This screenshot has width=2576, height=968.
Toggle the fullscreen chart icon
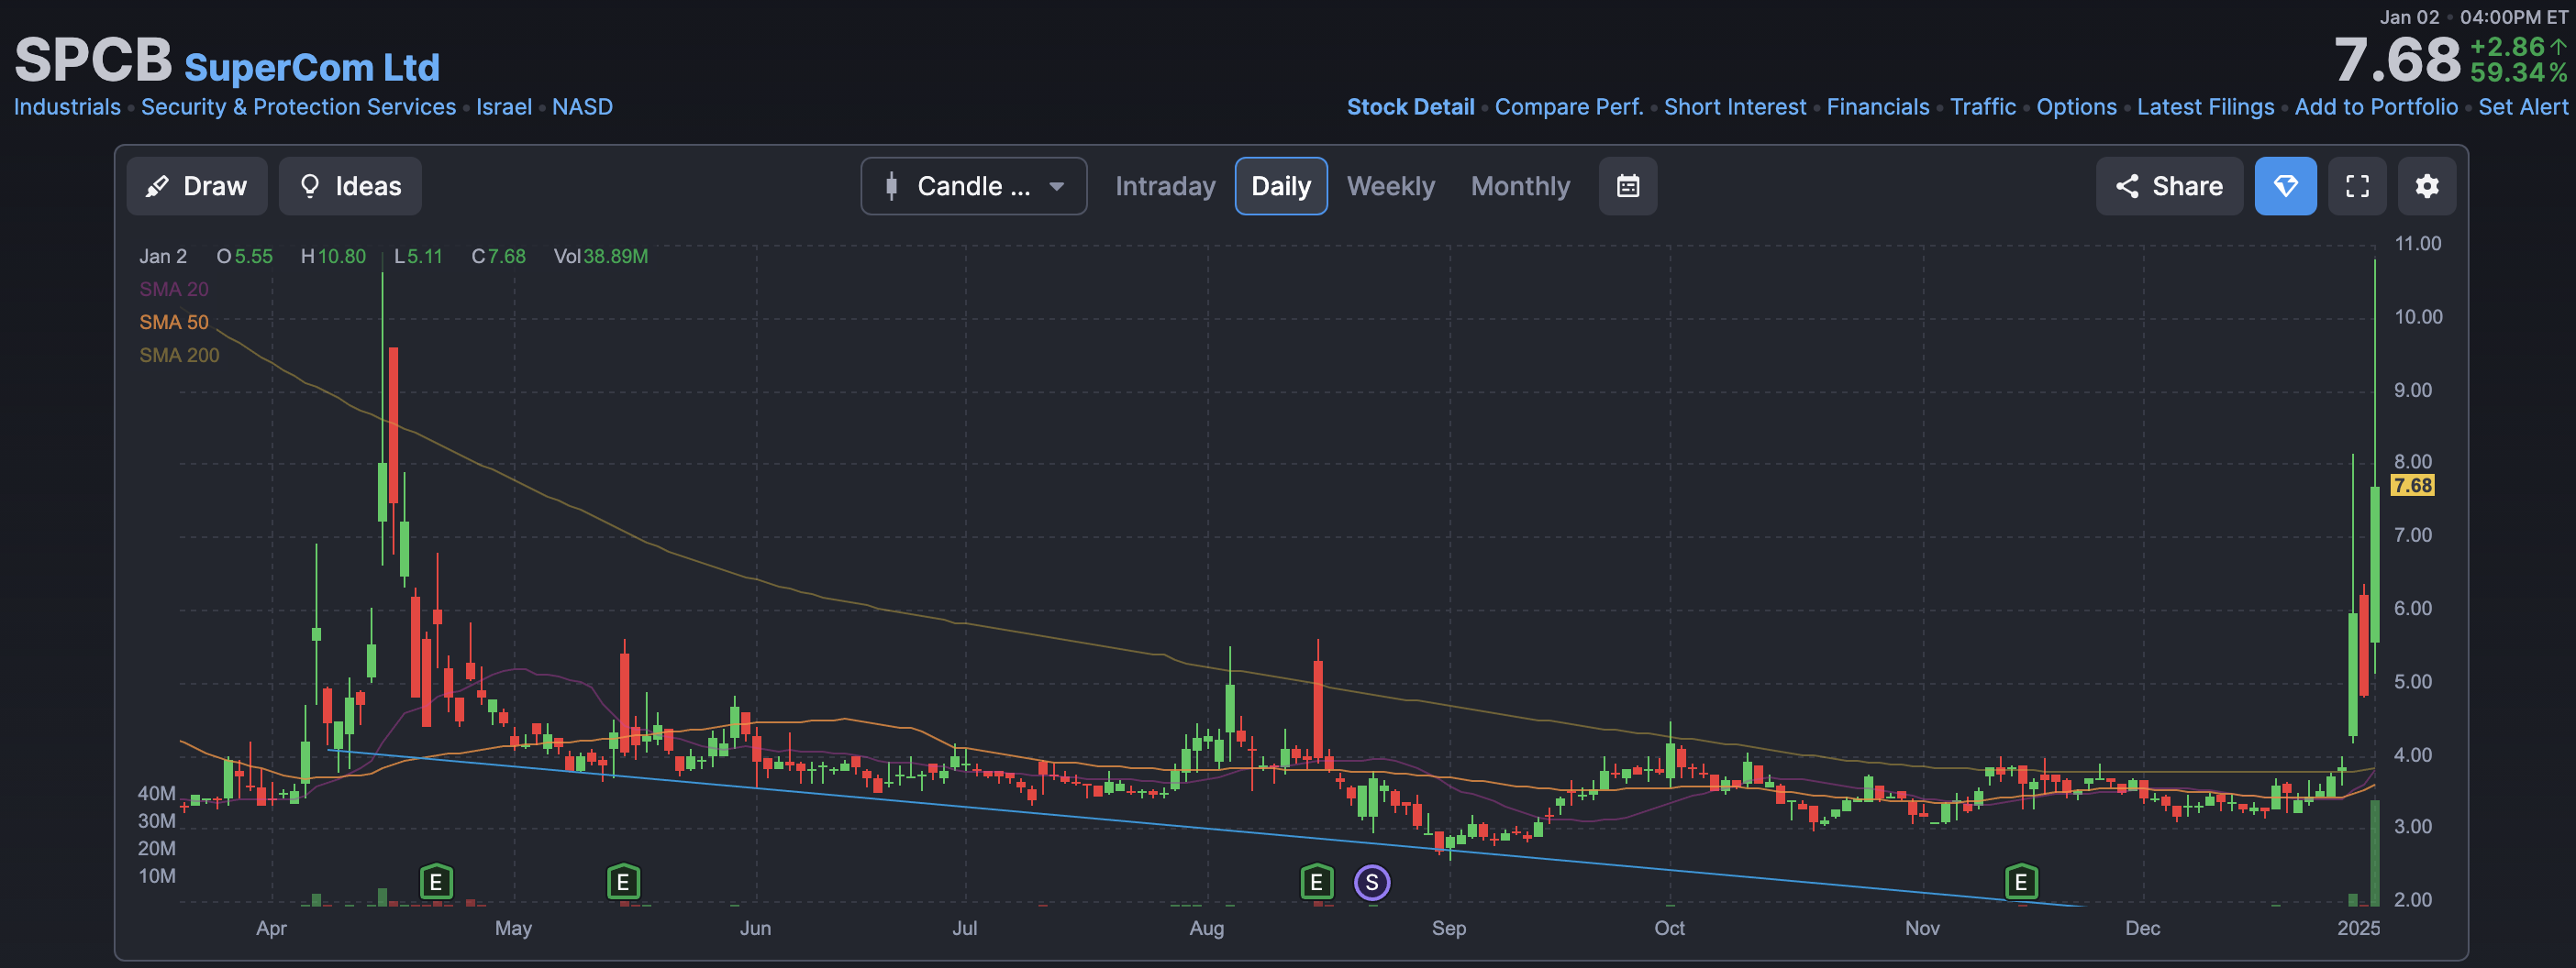(x=2357, y=186)
